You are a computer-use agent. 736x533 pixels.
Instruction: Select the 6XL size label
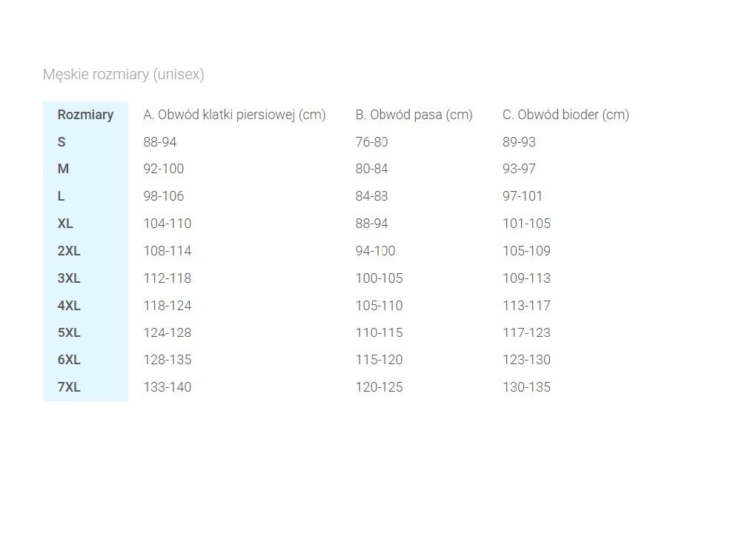[x=69, y=360]
